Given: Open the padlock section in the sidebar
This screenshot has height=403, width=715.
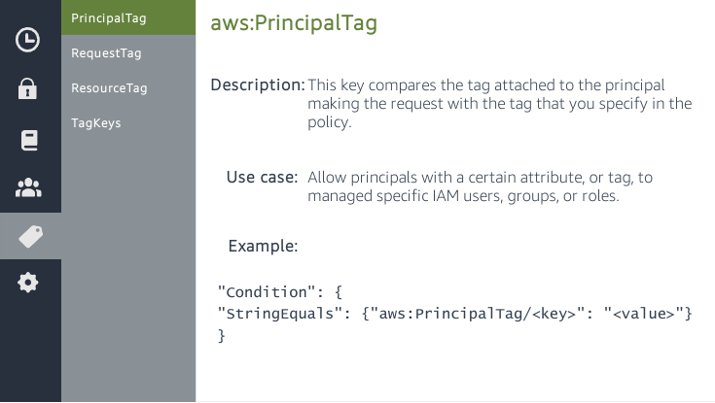Looking at the screenshot, I should pyautogui.click(x=29, y=89).
